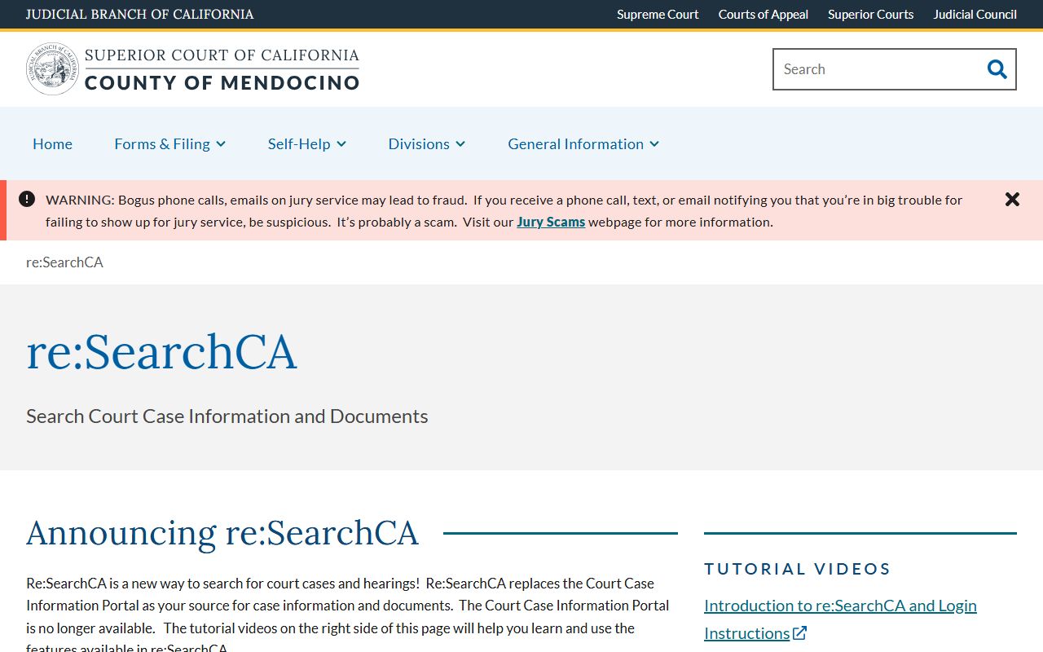Open the Courts of Appeal link
Image resolution: width=1043 pixels, height=652 pixels.
click(764, 14)
